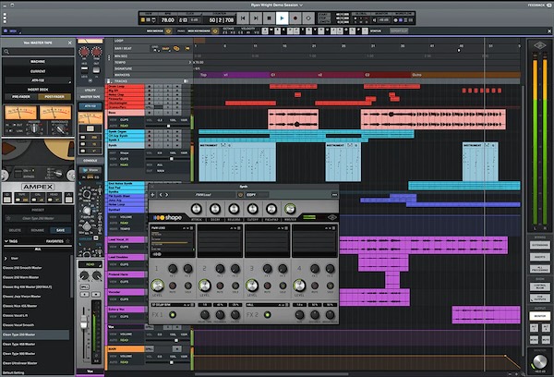Click the counter display 50|2|708
This screenshot has height=377, width=554.
click(x=222, y=20)
